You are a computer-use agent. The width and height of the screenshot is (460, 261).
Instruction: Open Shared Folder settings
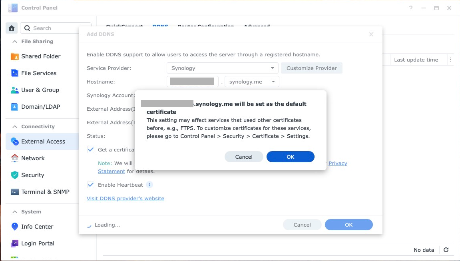click(41, 56)
